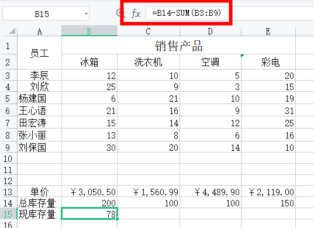Select column C header
The height and width of the screenshot is (228, 314).
(x=149, y=31)
